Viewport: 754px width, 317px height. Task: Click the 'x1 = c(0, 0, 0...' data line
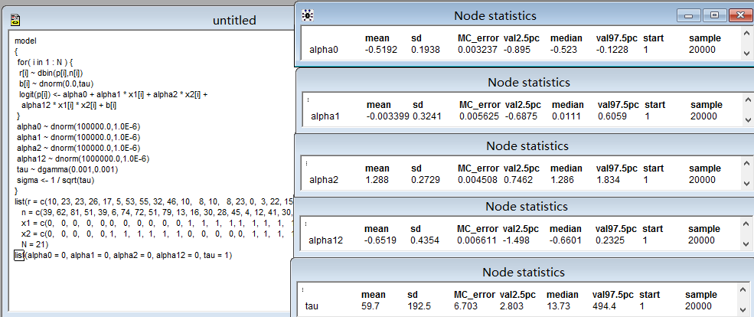point(157,223)
